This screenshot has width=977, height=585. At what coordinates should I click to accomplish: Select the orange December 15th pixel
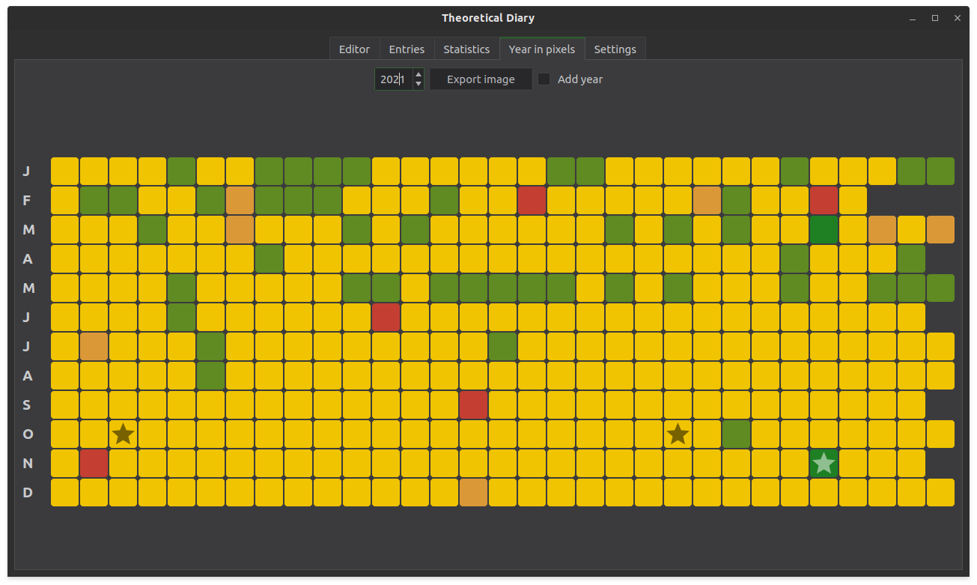point(474,492)
